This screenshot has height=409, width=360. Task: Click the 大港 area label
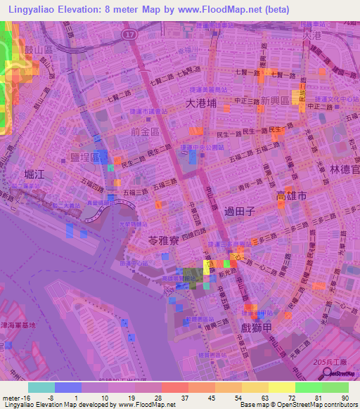(311, 36)
